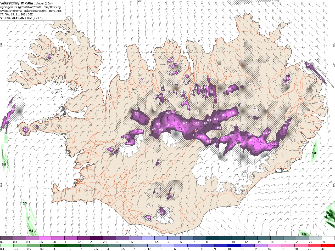Click the dark green 1 swatch in bottom legend row
Image resolution: width=335 pixels, height=251 pixels.
click(60, 246)
